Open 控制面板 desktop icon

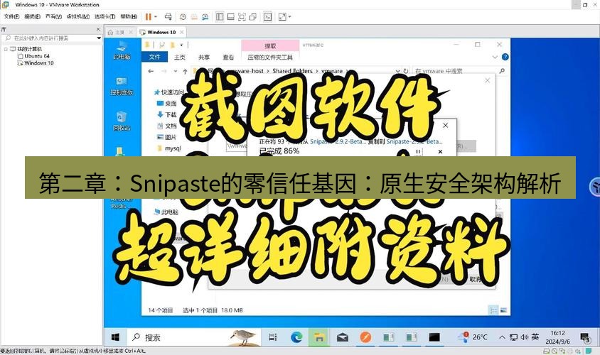122,86
